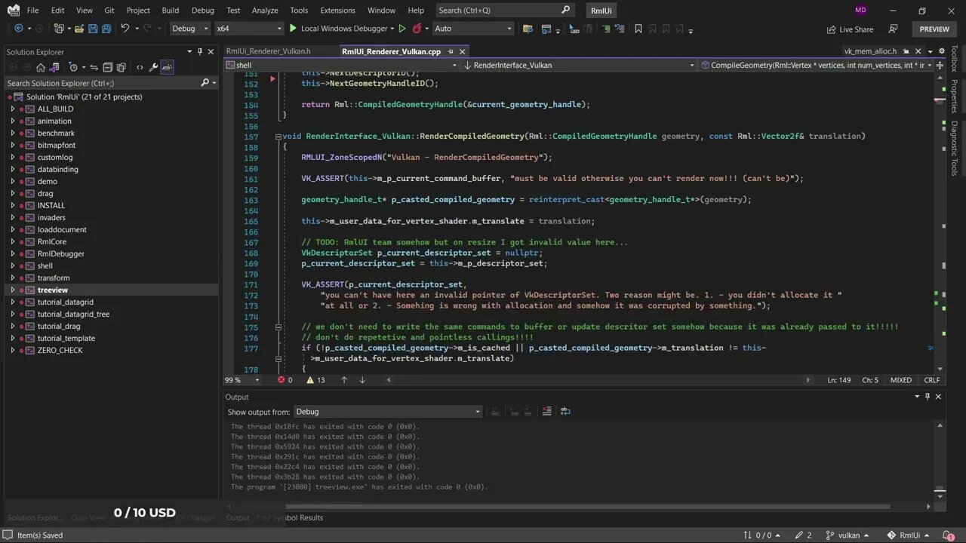Click the errors count 0 indicator
966x543 pixels.
tap(285, 380)
